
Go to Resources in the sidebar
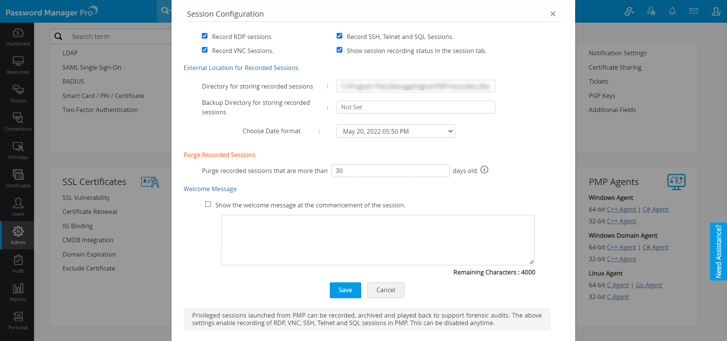tap(18, 65)
